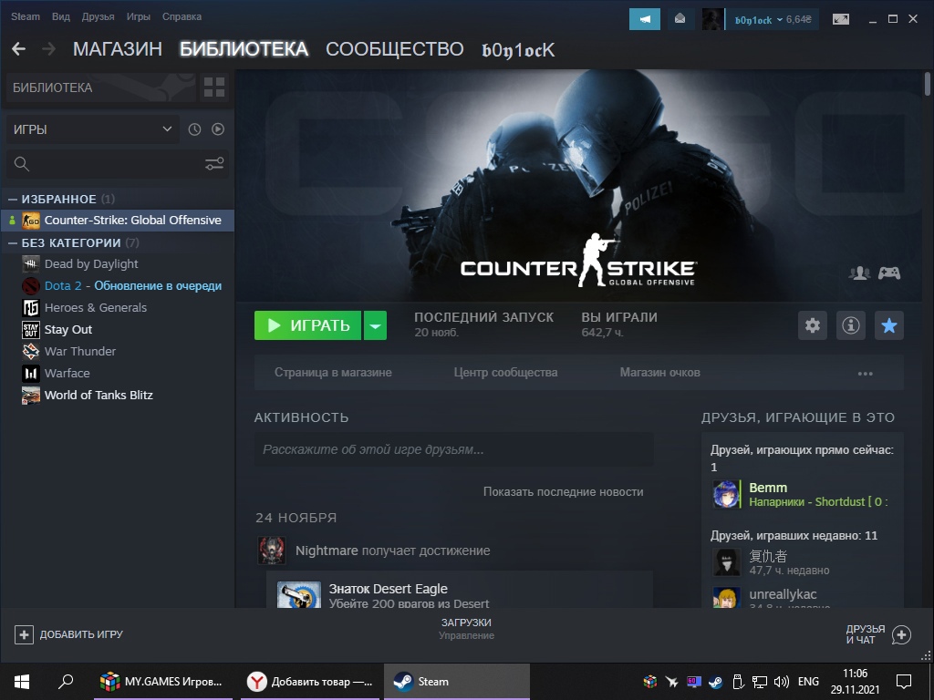Screen dimensions: 934x700
Task: Click the library search field
Action: [117, 164]
